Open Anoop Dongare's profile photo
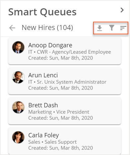The image size is (130, 155). (18, 47)
